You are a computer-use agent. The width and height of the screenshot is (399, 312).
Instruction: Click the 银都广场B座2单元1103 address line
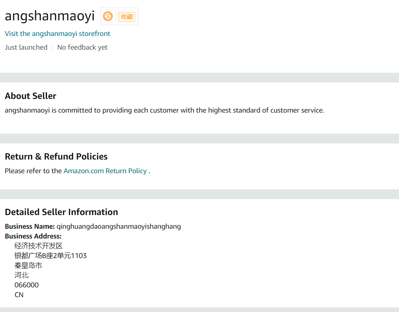point(51,256)
